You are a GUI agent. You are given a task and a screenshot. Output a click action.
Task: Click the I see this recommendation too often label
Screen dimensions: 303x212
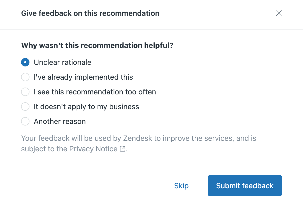point(95,92)
